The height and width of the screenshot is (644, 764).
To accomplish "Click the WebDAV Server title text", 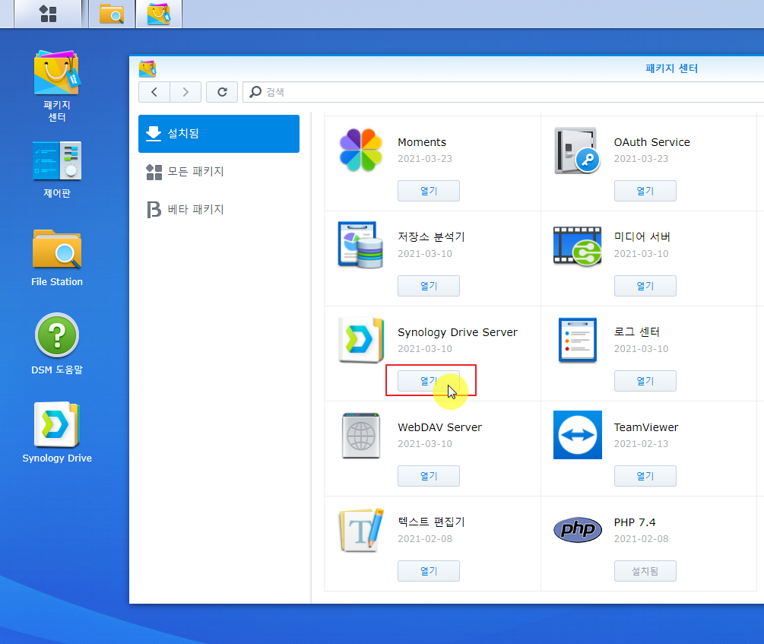I will (x=440, y=427).
